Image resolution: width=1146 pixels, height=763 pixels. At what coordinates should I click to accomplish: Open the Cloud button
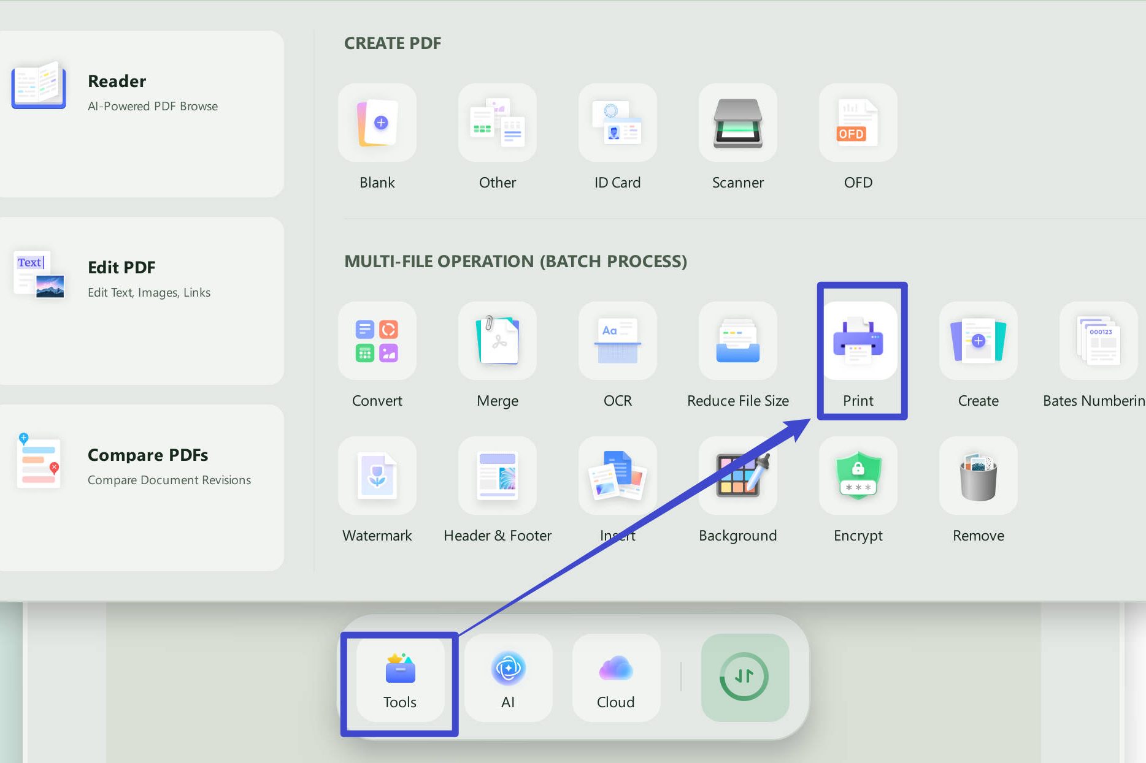pos(616,678)
